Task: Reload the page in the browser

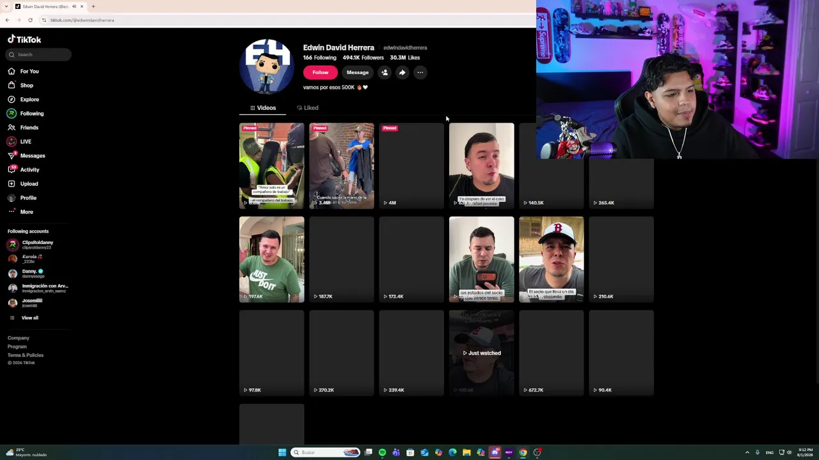Action: point(30,20)
